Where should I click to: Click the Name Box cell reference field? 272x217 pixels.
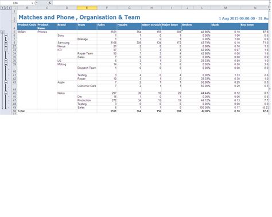15,3
